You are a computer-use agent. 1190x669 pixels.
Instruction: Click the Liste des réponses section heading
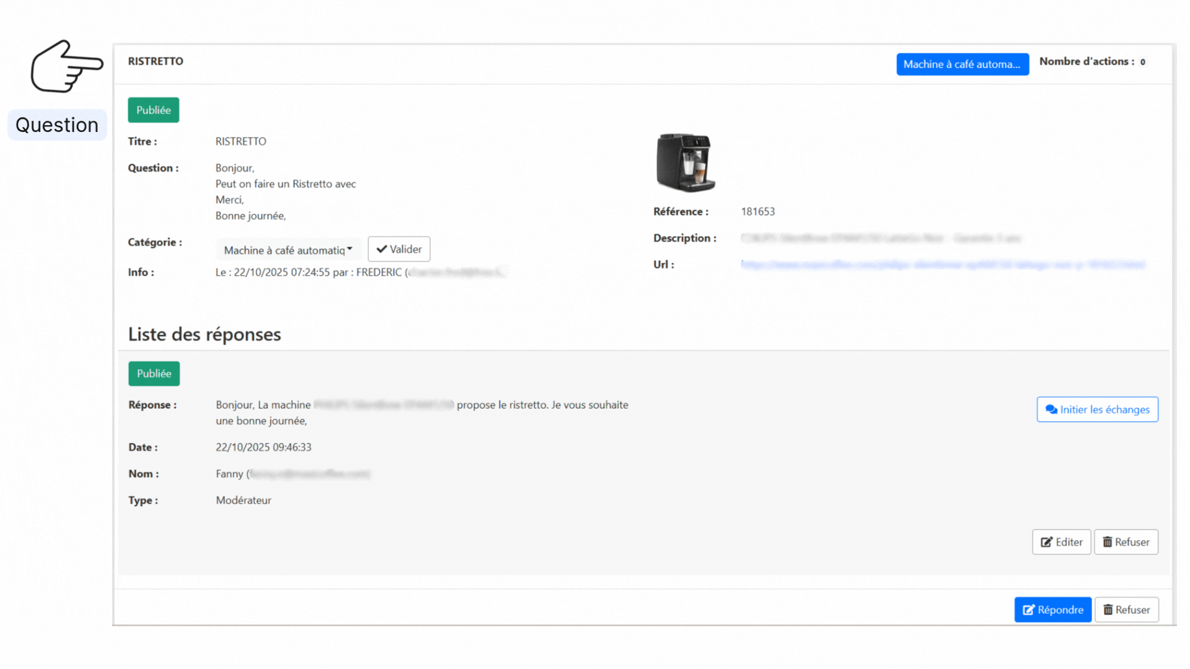click(205, 334)
